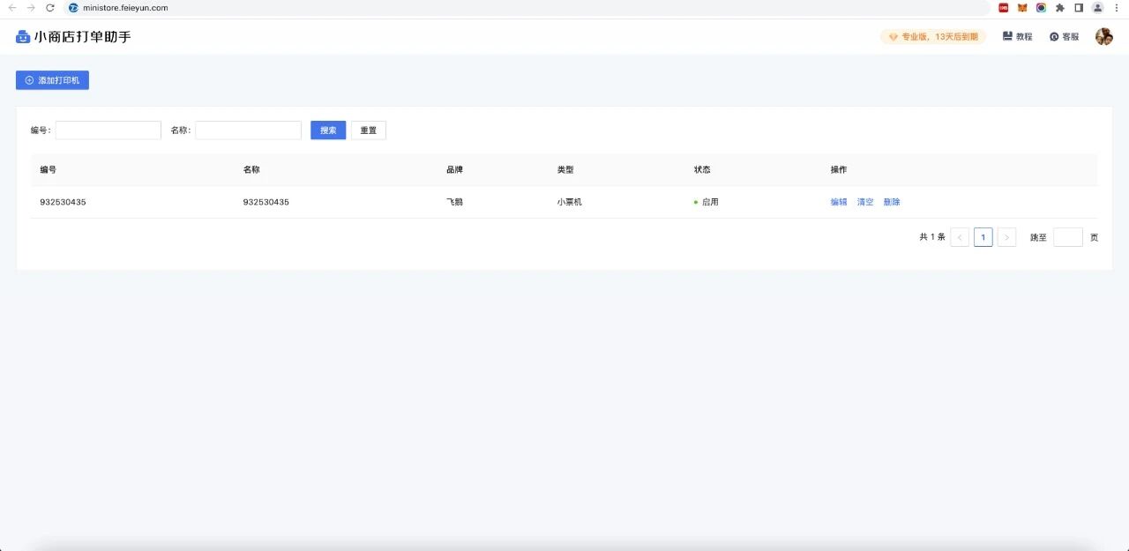
Task: Click the 编号 search input field
Action: [x=108, y=130]
